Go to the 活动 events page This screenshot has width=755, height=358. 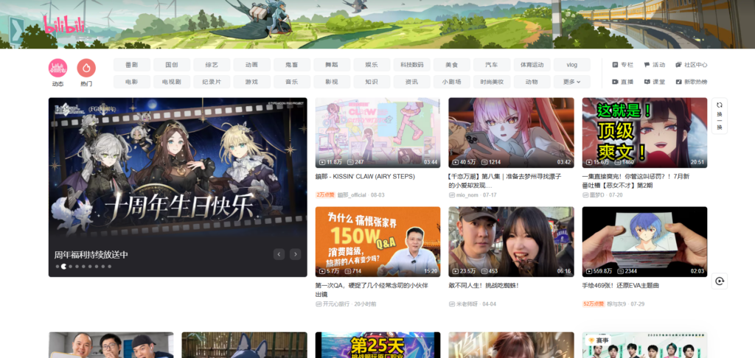click(x=655, y=65)
